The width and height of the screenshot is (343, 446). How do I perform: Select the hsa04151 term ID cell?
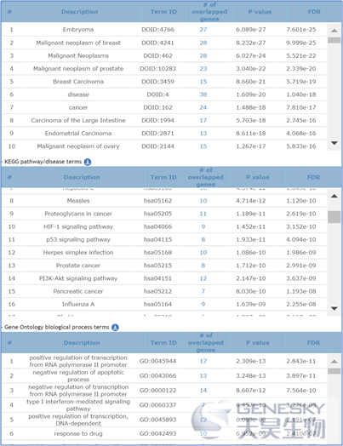(x=157, y=278)
